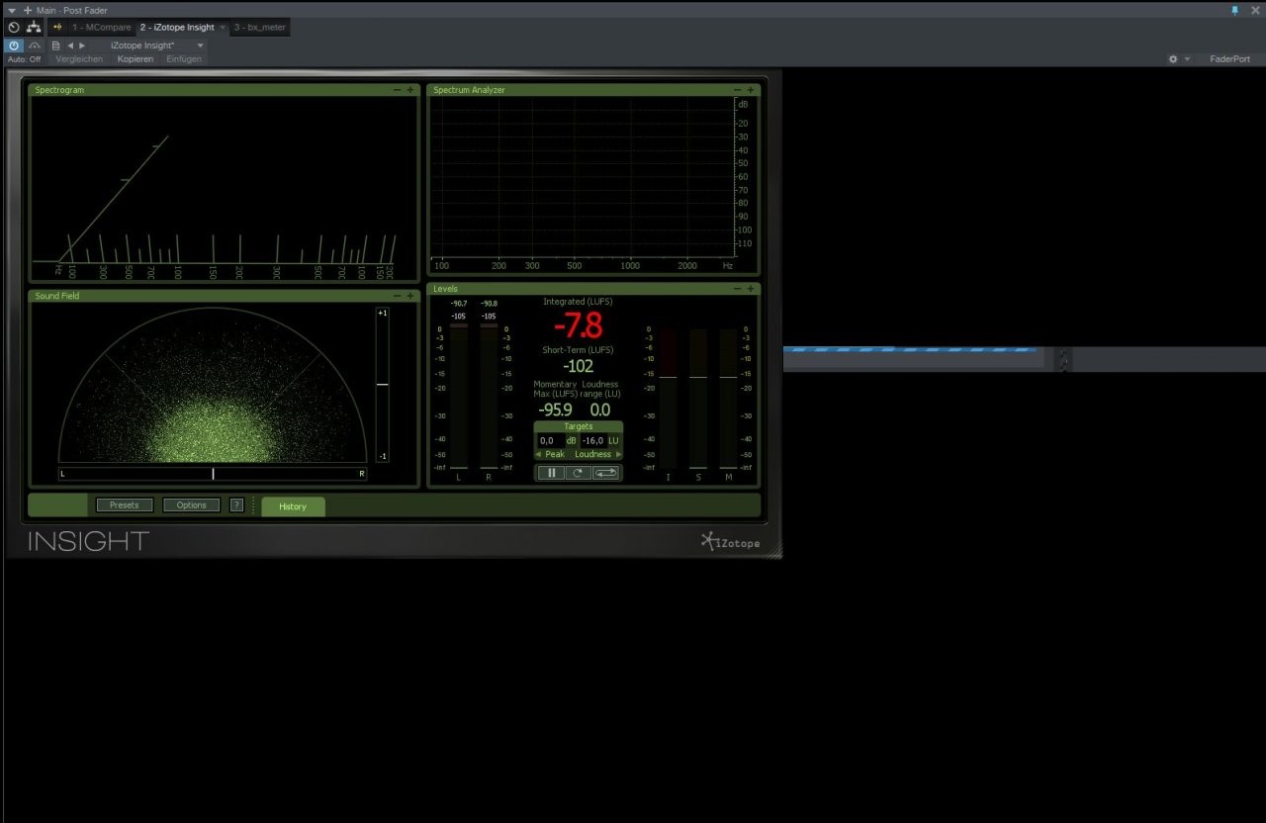Viewport: 1266px width, 823px height.
Task: Click the Integrated -7.8 LUFS readout
Action: tap(578, 325)
